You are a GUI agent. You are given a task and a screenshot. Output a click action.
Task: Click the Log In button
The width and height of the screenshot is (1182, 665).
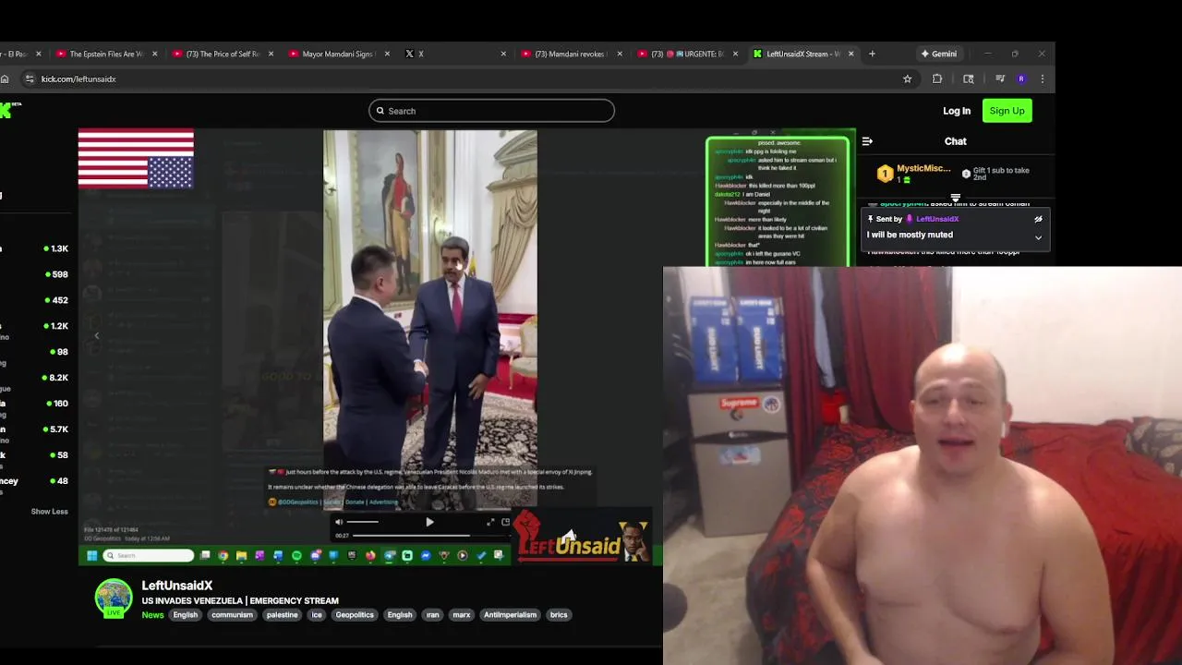click(x=957, y=111)
